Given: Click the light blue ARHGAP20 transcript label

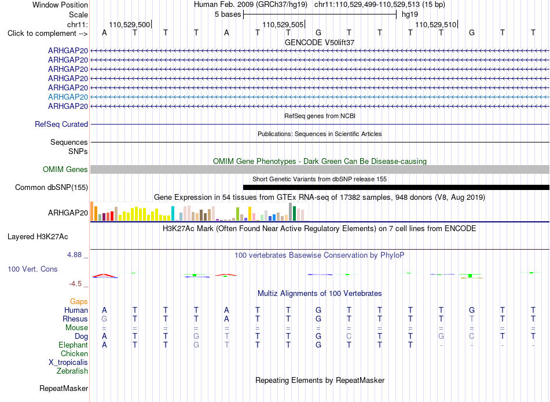Looking at the screenshot, I should 68,97.
